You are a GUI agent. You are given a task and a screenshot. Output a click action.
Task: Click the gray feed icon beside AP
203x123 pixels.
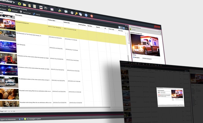[x=46, y=8]
